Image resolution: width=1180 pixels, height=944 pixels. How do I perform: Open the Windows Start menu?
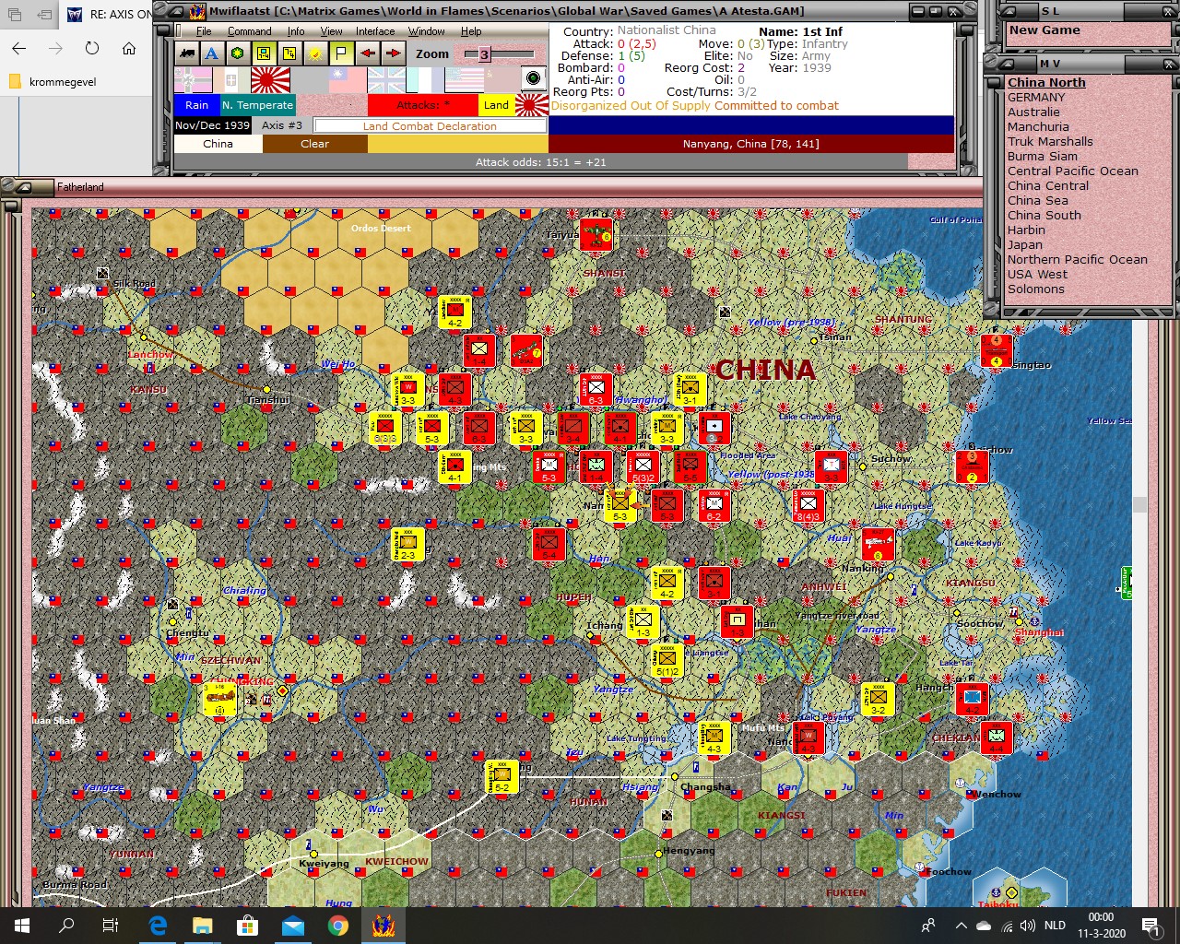tap(22, 926)
